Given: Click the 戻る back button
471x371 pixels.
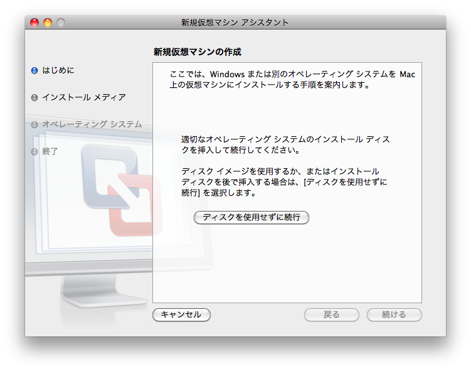Looking at the screenshot, I should (x=331, y=315).
